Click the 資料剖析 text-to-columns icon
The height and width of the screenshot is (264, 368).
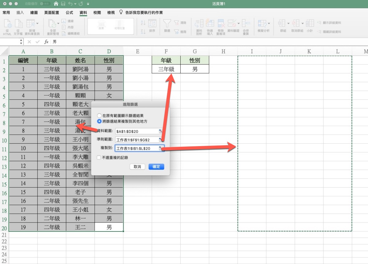click(x=199, y=24)
